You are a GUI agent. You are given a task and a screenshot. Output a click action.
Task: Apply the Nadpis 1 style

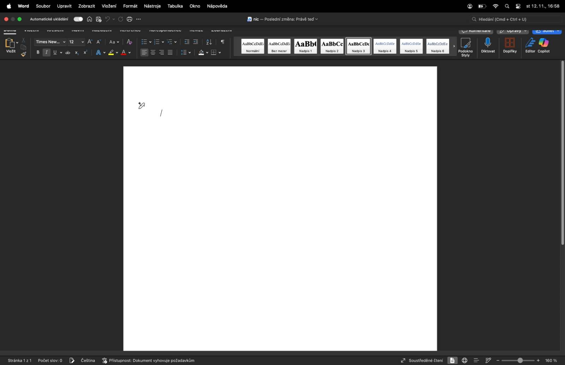305,46
